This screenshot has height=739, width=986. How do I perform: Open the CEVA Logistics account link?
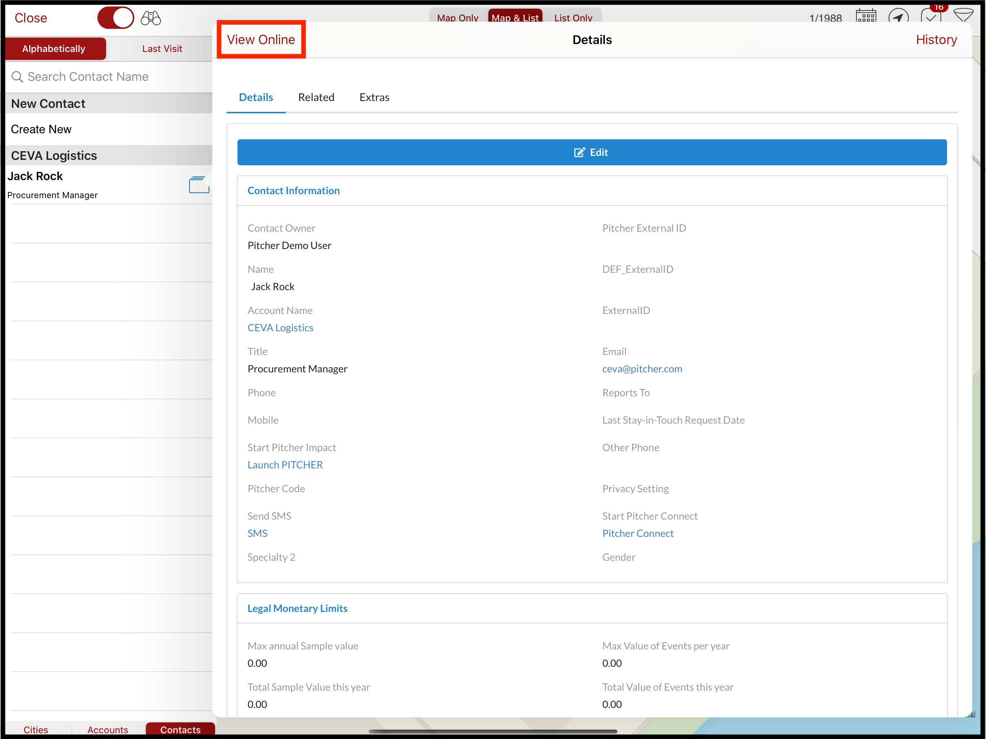coord(280,328)
